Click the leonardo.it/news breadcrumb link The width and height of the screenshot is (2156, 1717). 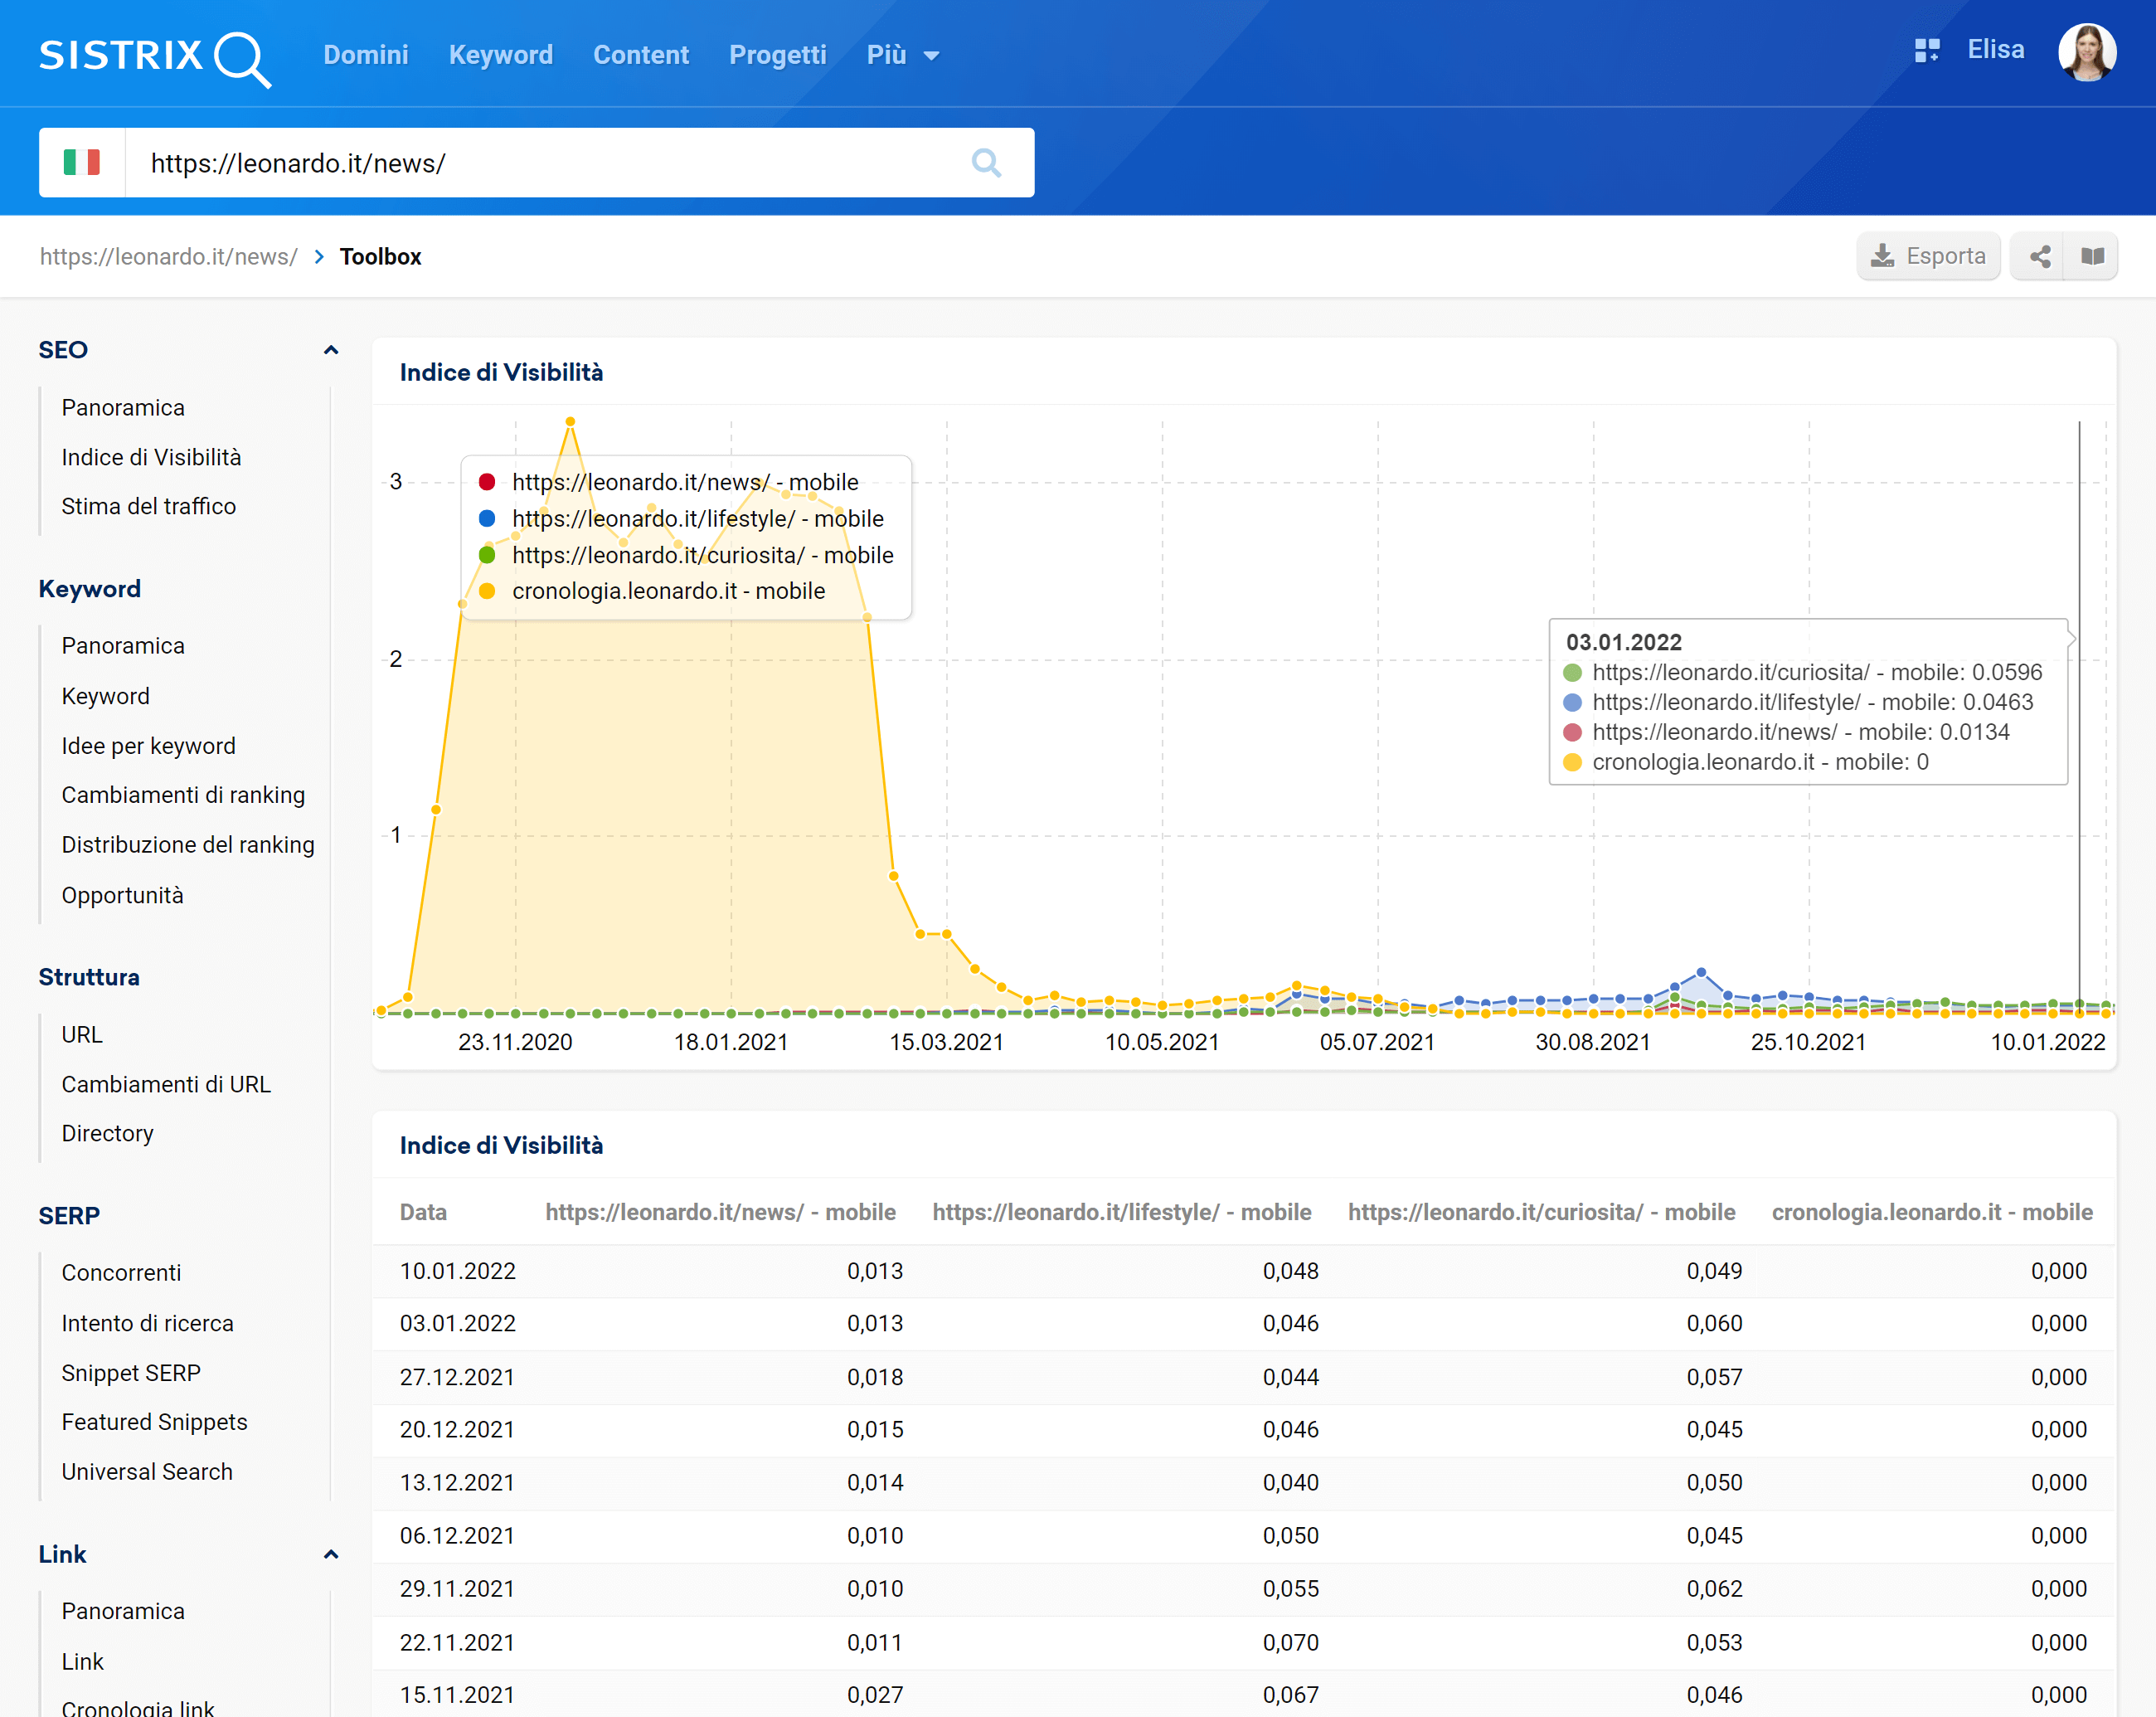pos(169,257)
